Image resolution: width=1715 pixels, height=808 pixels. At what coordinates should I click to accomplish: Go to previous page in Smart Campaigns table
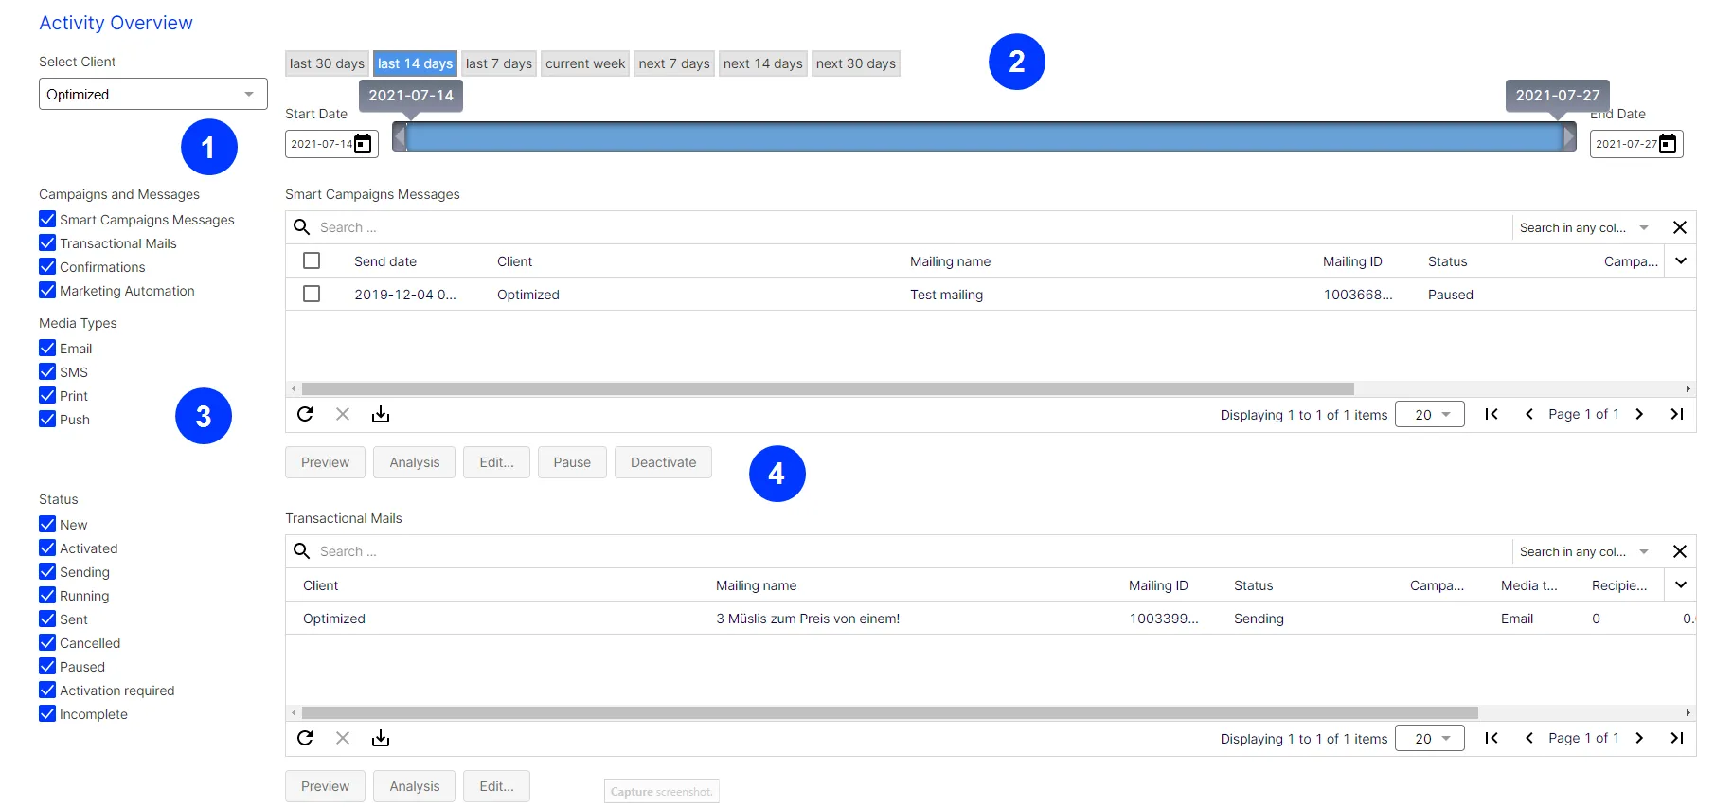coord(1529,414)
